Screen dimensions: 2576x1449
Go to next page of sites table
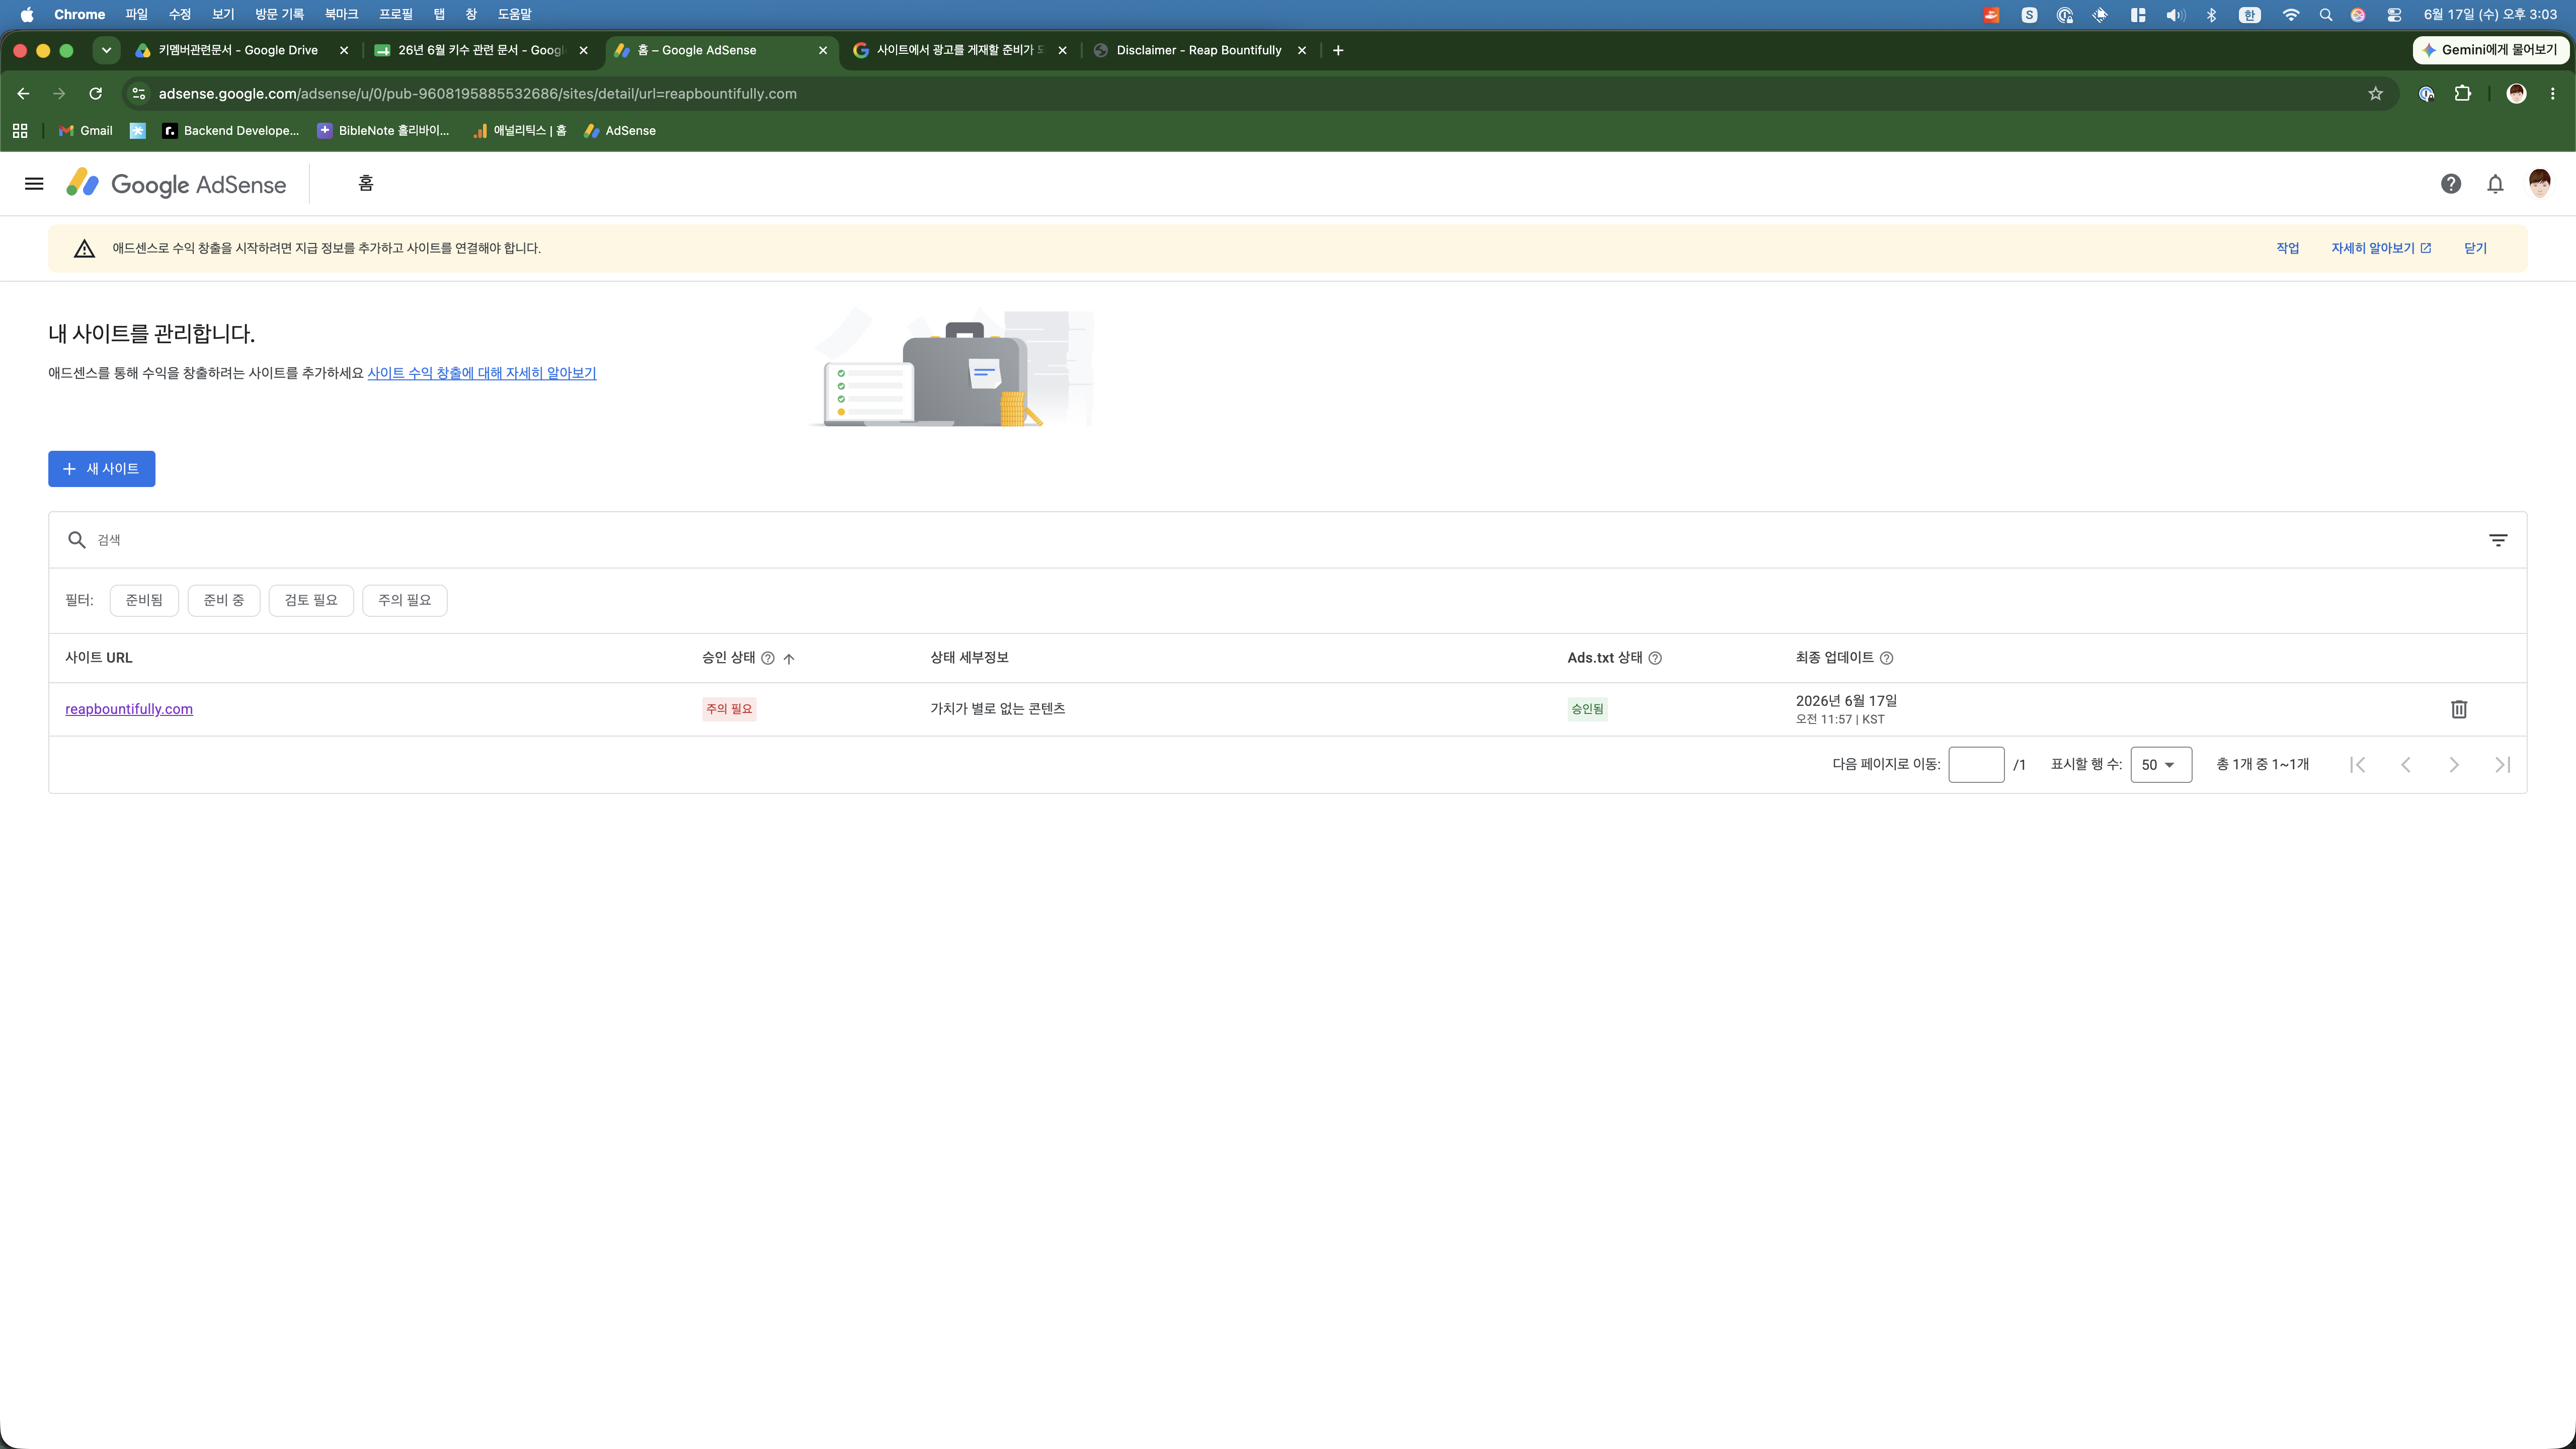[2453, 765]
